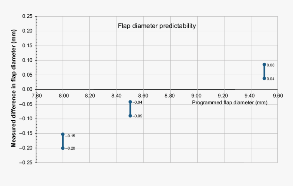Click the data point marker labeled 0.08
This screenshot has width=293, height=186.
click(x=264, y=64)
